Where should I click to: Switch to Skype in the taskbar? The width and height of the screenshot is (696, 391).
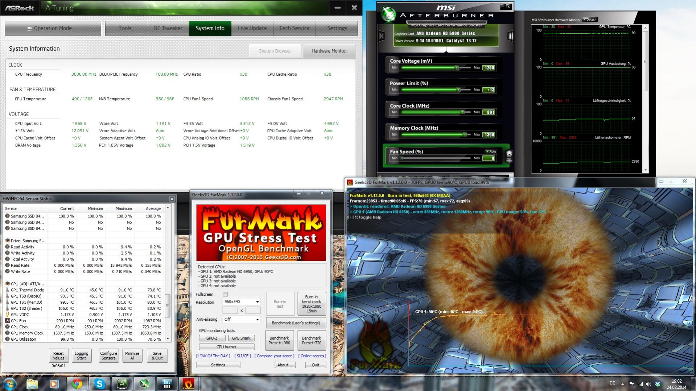click(99, 384)
